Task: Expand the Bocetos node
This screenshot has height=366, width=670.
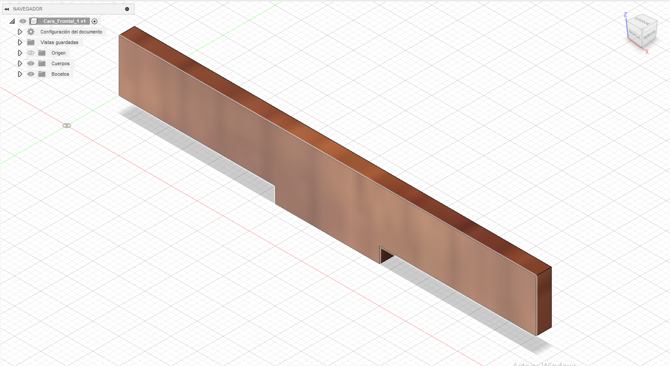Action: coord(20,74)
